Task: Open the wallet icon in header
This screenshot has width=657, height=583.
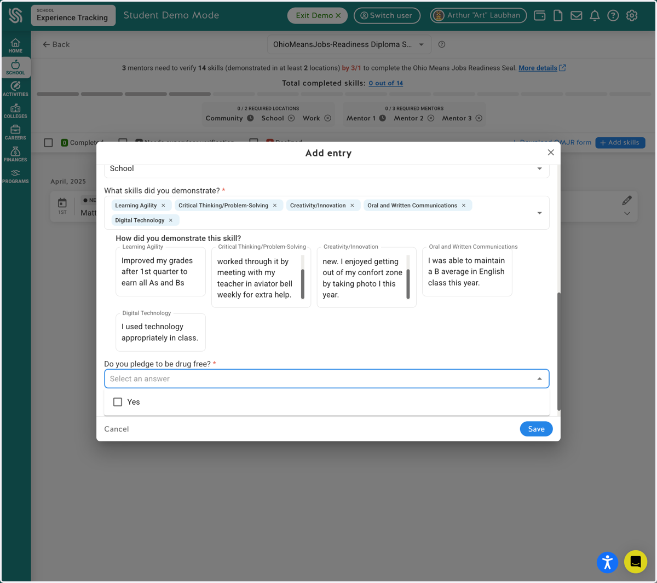Action: coord(540,15)
